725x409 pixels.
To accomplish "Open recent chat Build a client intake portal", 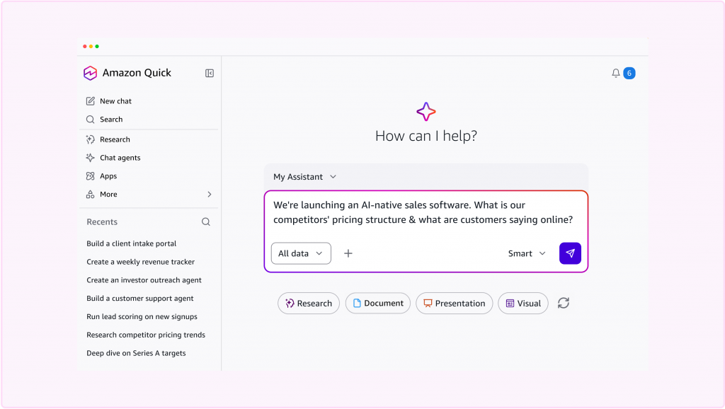I will pos(131,243).
